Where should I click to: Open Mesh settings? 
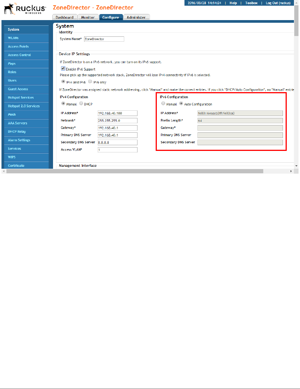tap(26, 115)
